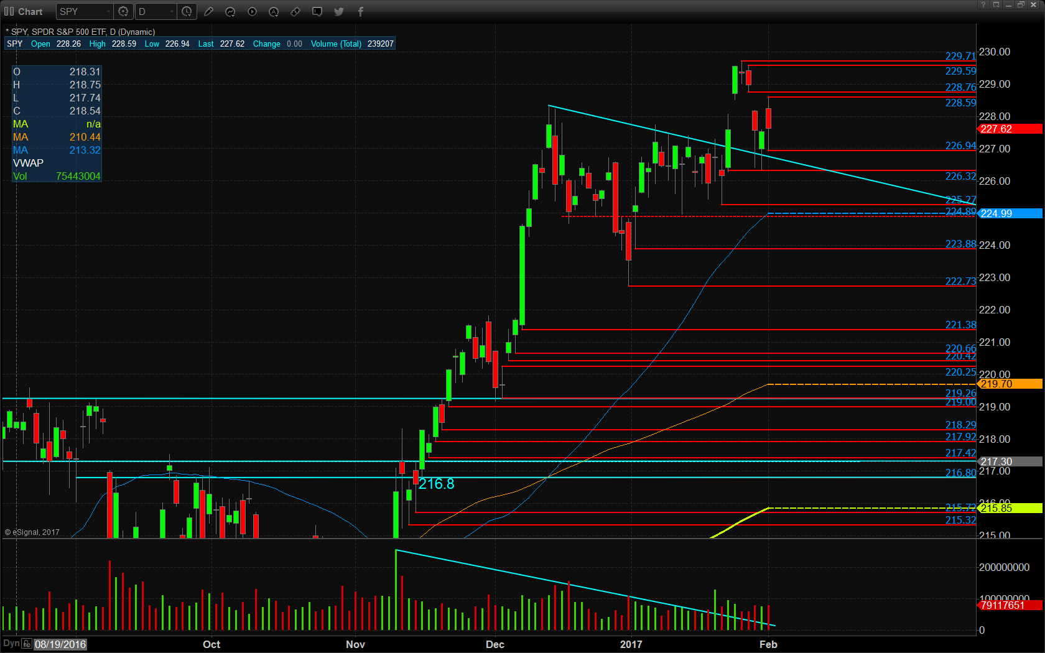Click the 227.62 last price marker

[x=1010, y=129]
